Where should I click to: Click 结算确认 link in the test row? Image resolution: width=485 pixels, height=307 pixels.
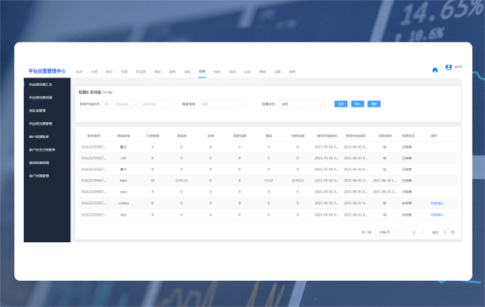click(438, 215)
